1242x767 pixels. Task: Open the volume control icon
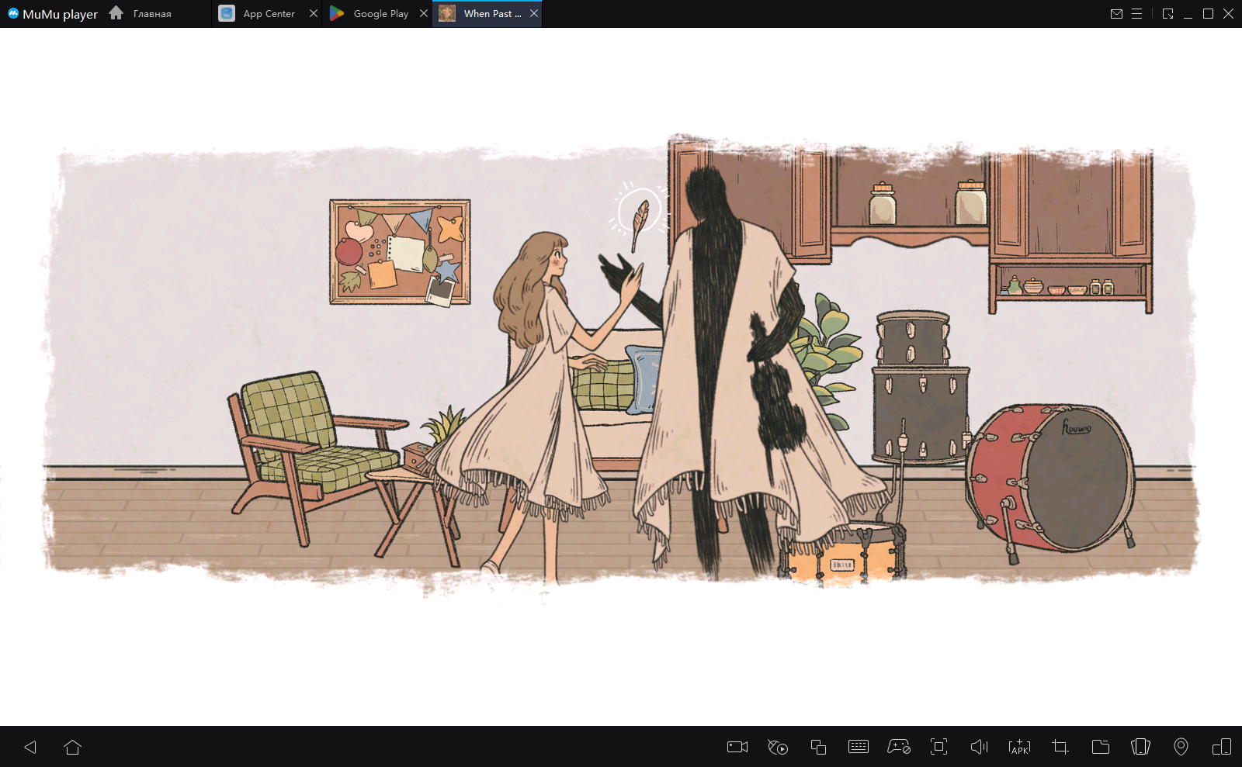(979, 747)
